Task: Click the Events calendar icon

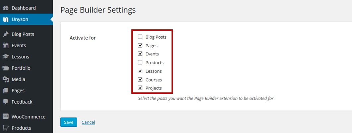Action: [6, 46]
